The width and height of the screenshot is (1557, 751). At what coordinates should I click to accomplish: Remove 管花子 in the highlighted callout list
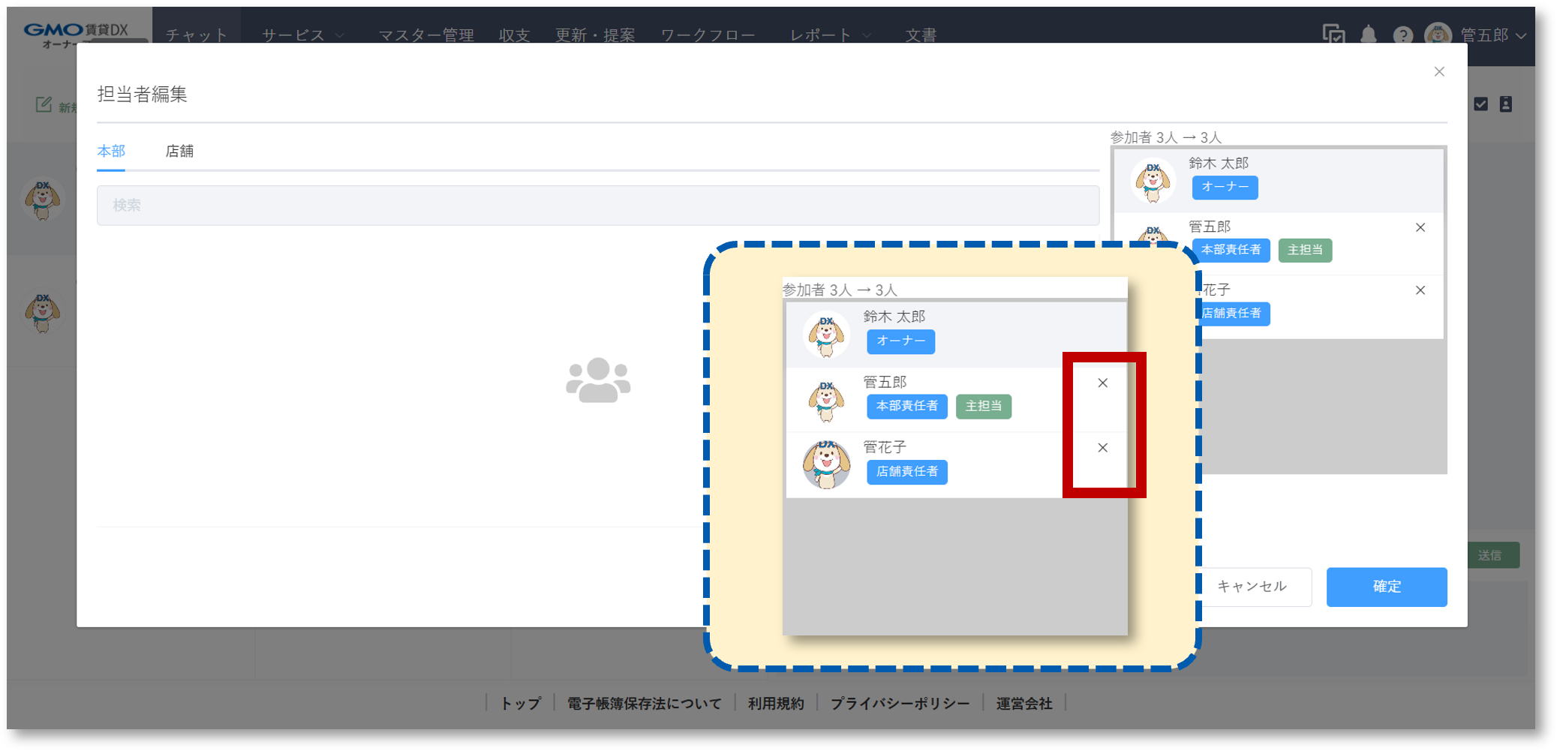[1102, 448]
